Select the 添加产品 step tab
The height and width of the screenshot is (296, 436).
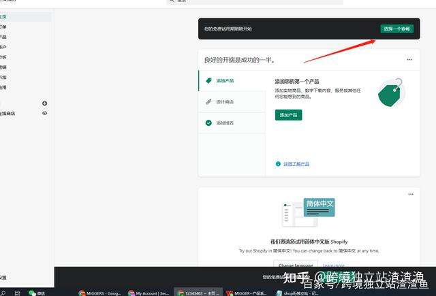click(232, 80)
